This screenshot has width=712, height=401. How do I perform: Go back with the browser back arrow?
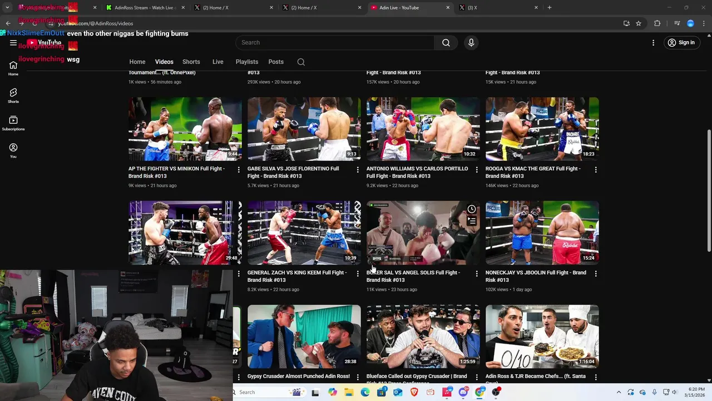tap(8, 23)
